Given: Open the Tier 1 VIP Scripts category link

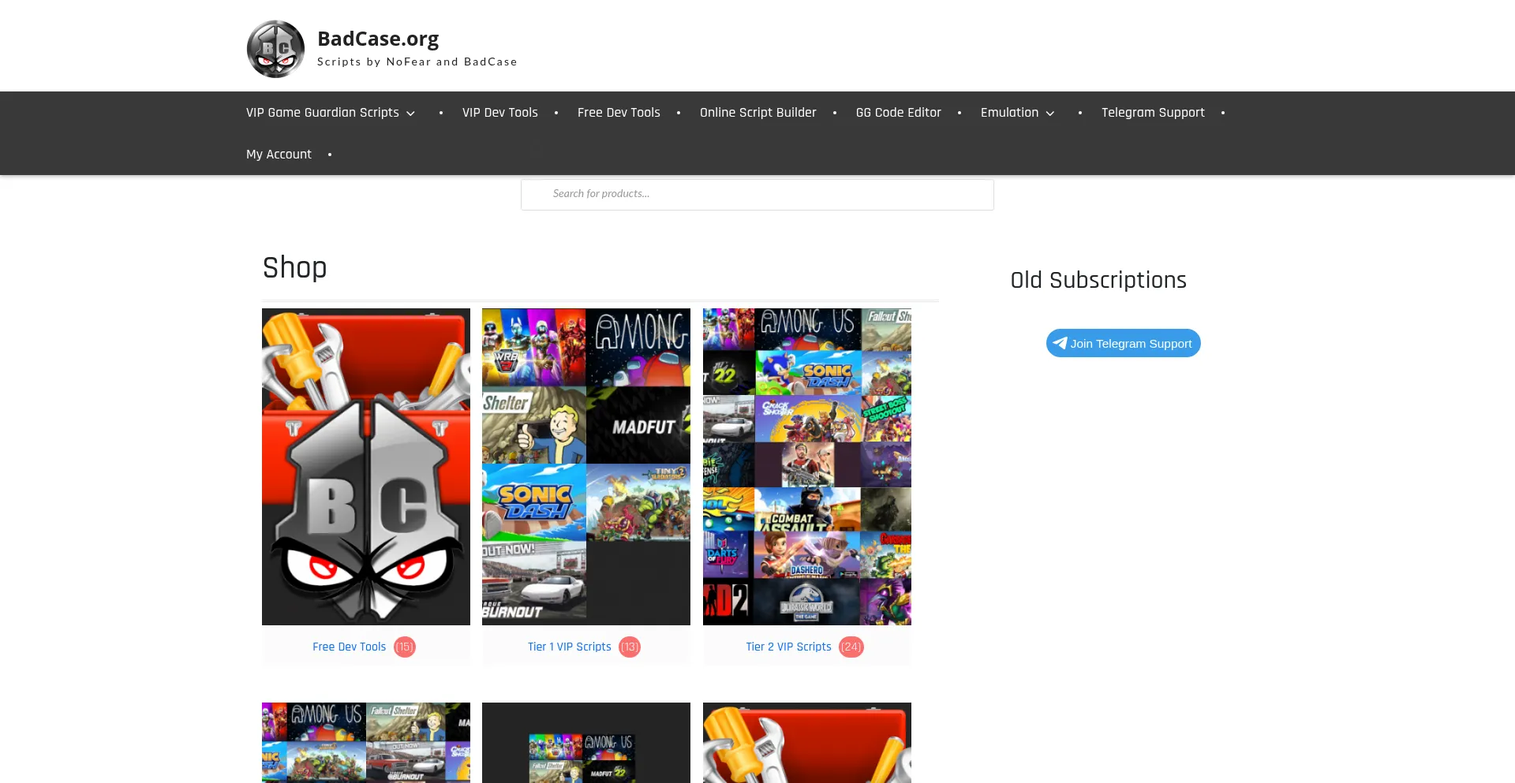Looking at the screenshot, I should pyautogui.click(x=569, y=646).
